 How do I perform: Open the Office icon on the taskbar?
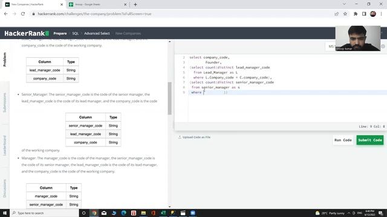(x=153, y=213)
